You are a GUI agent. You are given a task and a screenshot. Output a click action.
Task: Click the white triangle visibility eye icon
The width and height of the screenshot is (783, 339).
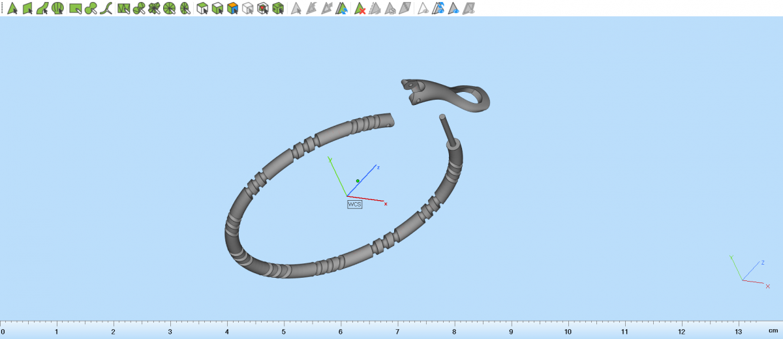coord(423,8)
